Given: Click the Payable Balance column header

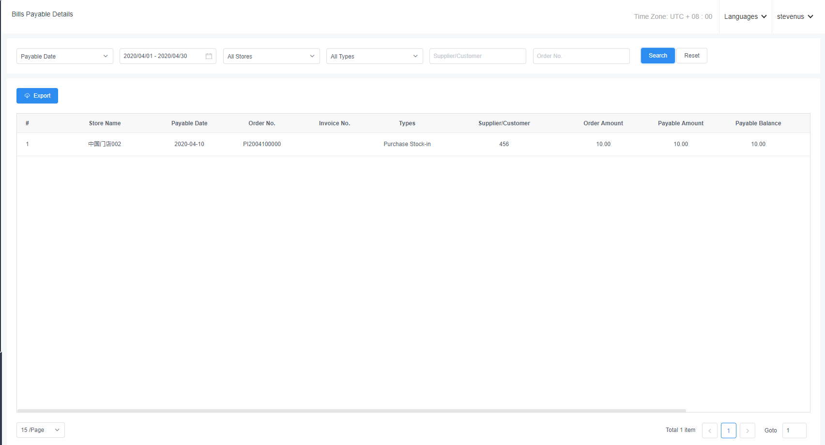Looking at the screenshot, I should point(758,123).
